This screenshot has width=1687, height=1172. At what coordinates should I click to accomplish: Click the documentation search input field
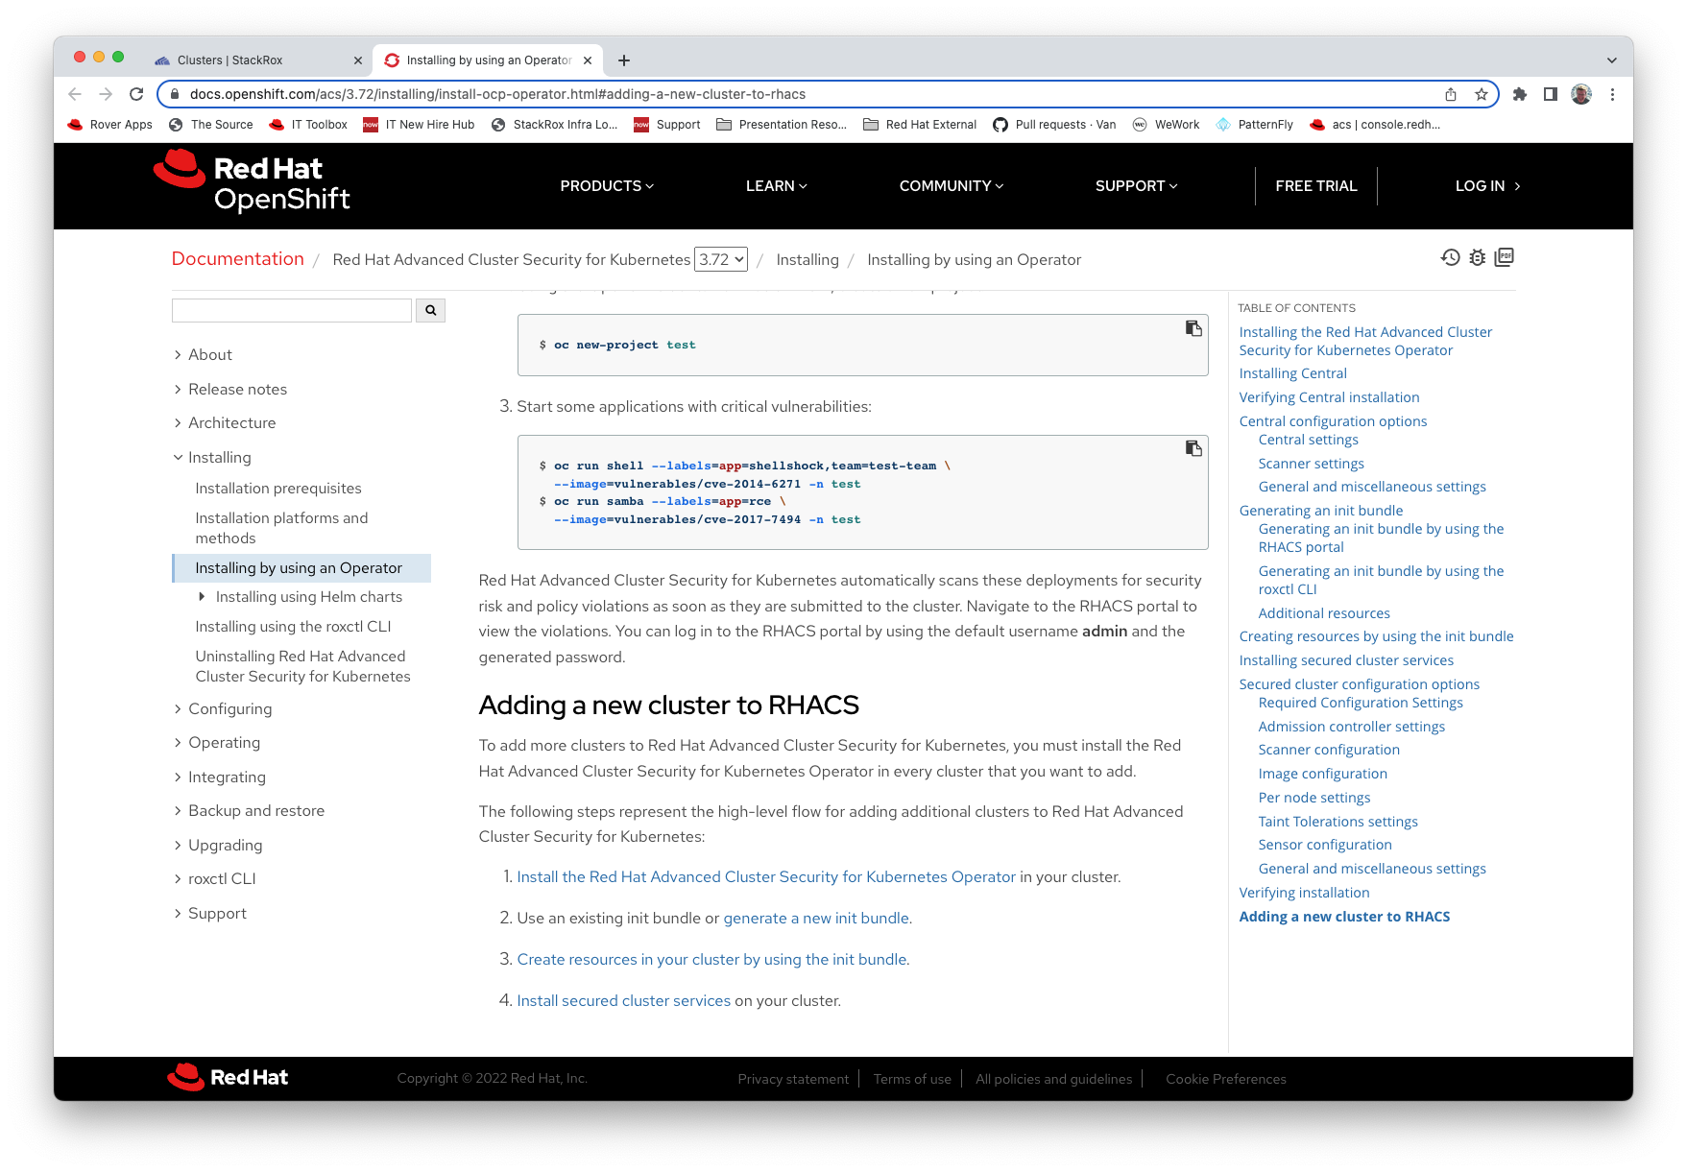coord(292,310)
